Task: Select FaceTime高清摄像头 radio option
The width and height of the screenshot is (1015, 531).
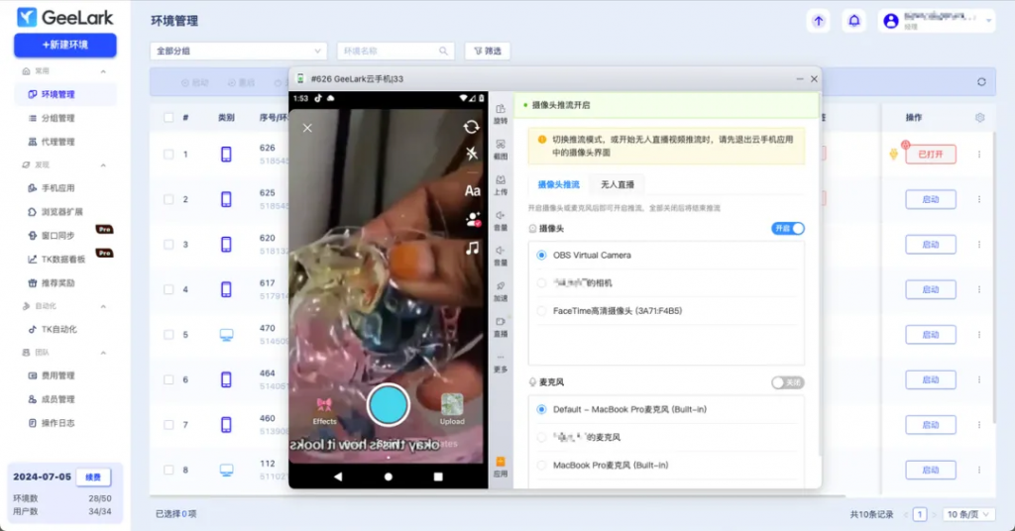Action: pyautogui.click(x=541, y=310)
